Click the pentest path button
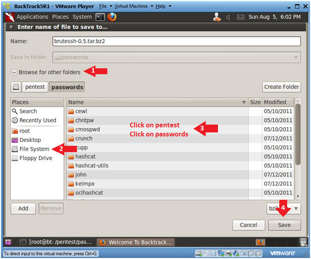311x259 pixels. tap(35, 87)
